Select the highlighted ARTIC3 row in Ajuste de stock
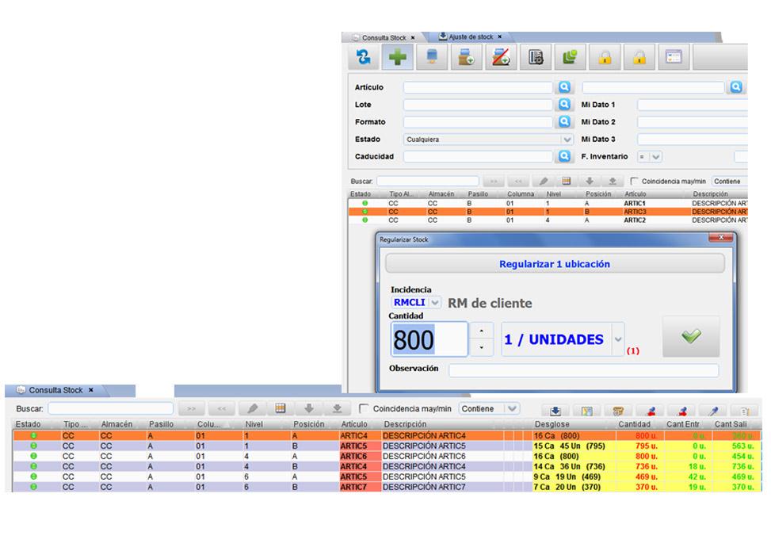Image resolution: width=771 pixels, height=555 pixels. [548, 212]
